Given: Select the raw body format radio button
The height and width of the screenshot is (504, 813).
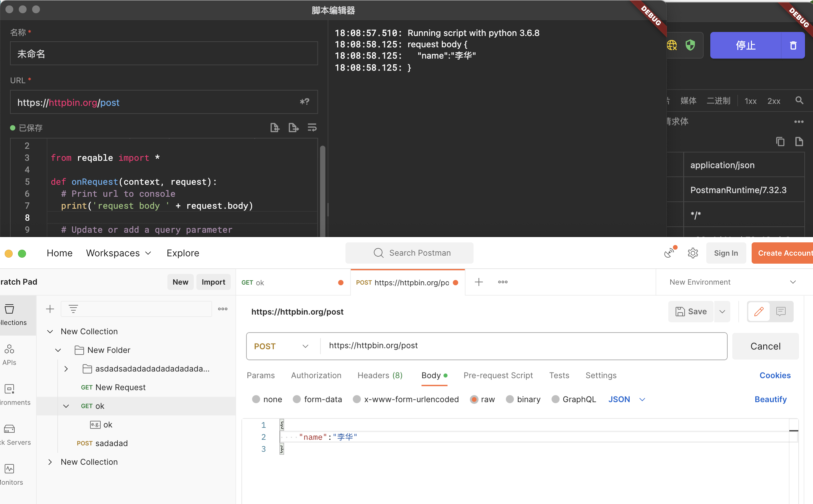Looking at the screenshot, I should coord(474,399).
